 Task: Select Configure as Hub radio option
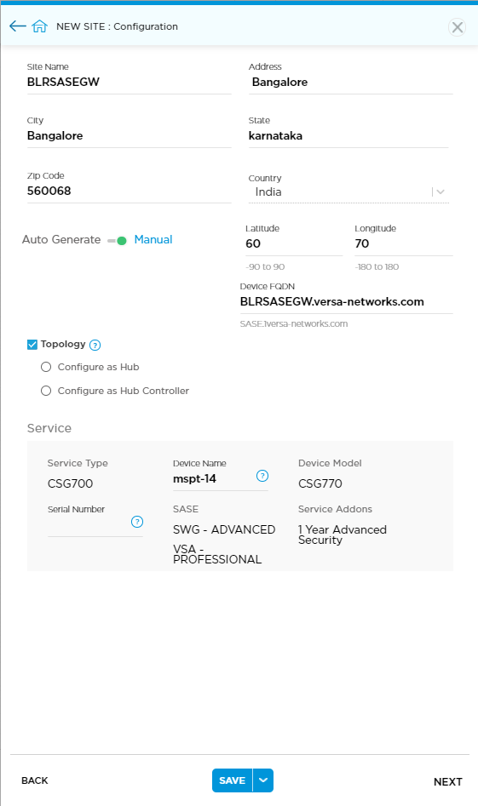pos(46,367)
